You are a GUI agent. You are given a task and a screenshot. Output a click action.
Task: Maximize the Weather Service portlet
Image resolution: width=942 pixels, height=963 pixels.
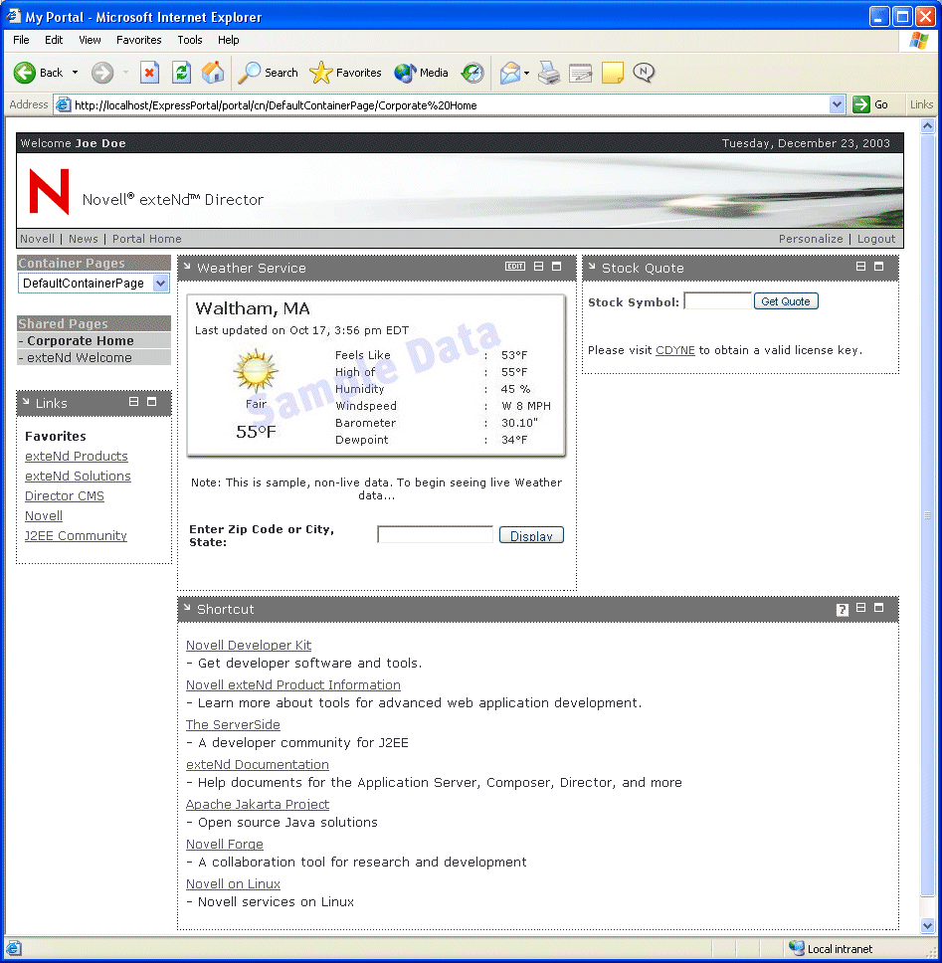pyautogui.click(x=556, y=266)
